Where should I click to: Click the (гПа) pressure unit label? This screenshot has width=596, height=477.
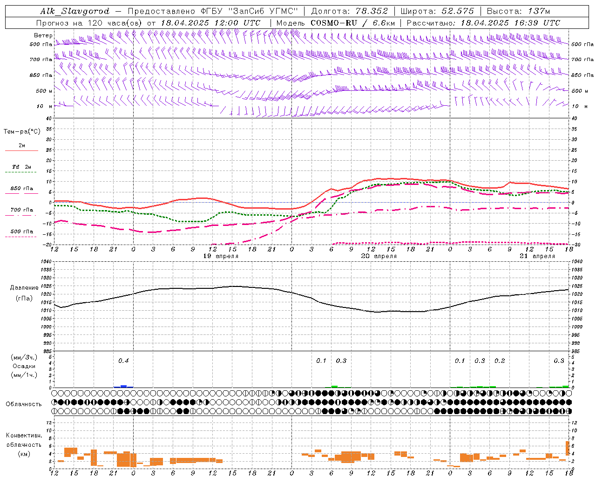click(x=24, y=299)
